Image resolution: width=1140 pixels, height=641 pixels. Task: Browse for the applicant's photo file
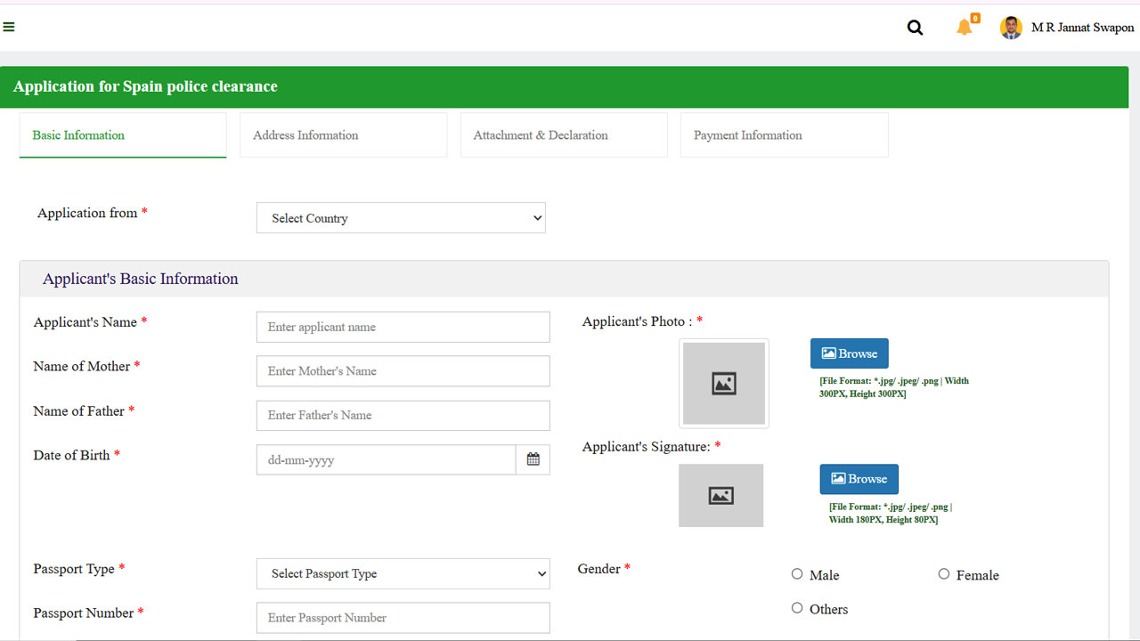[x=849, y=353]
